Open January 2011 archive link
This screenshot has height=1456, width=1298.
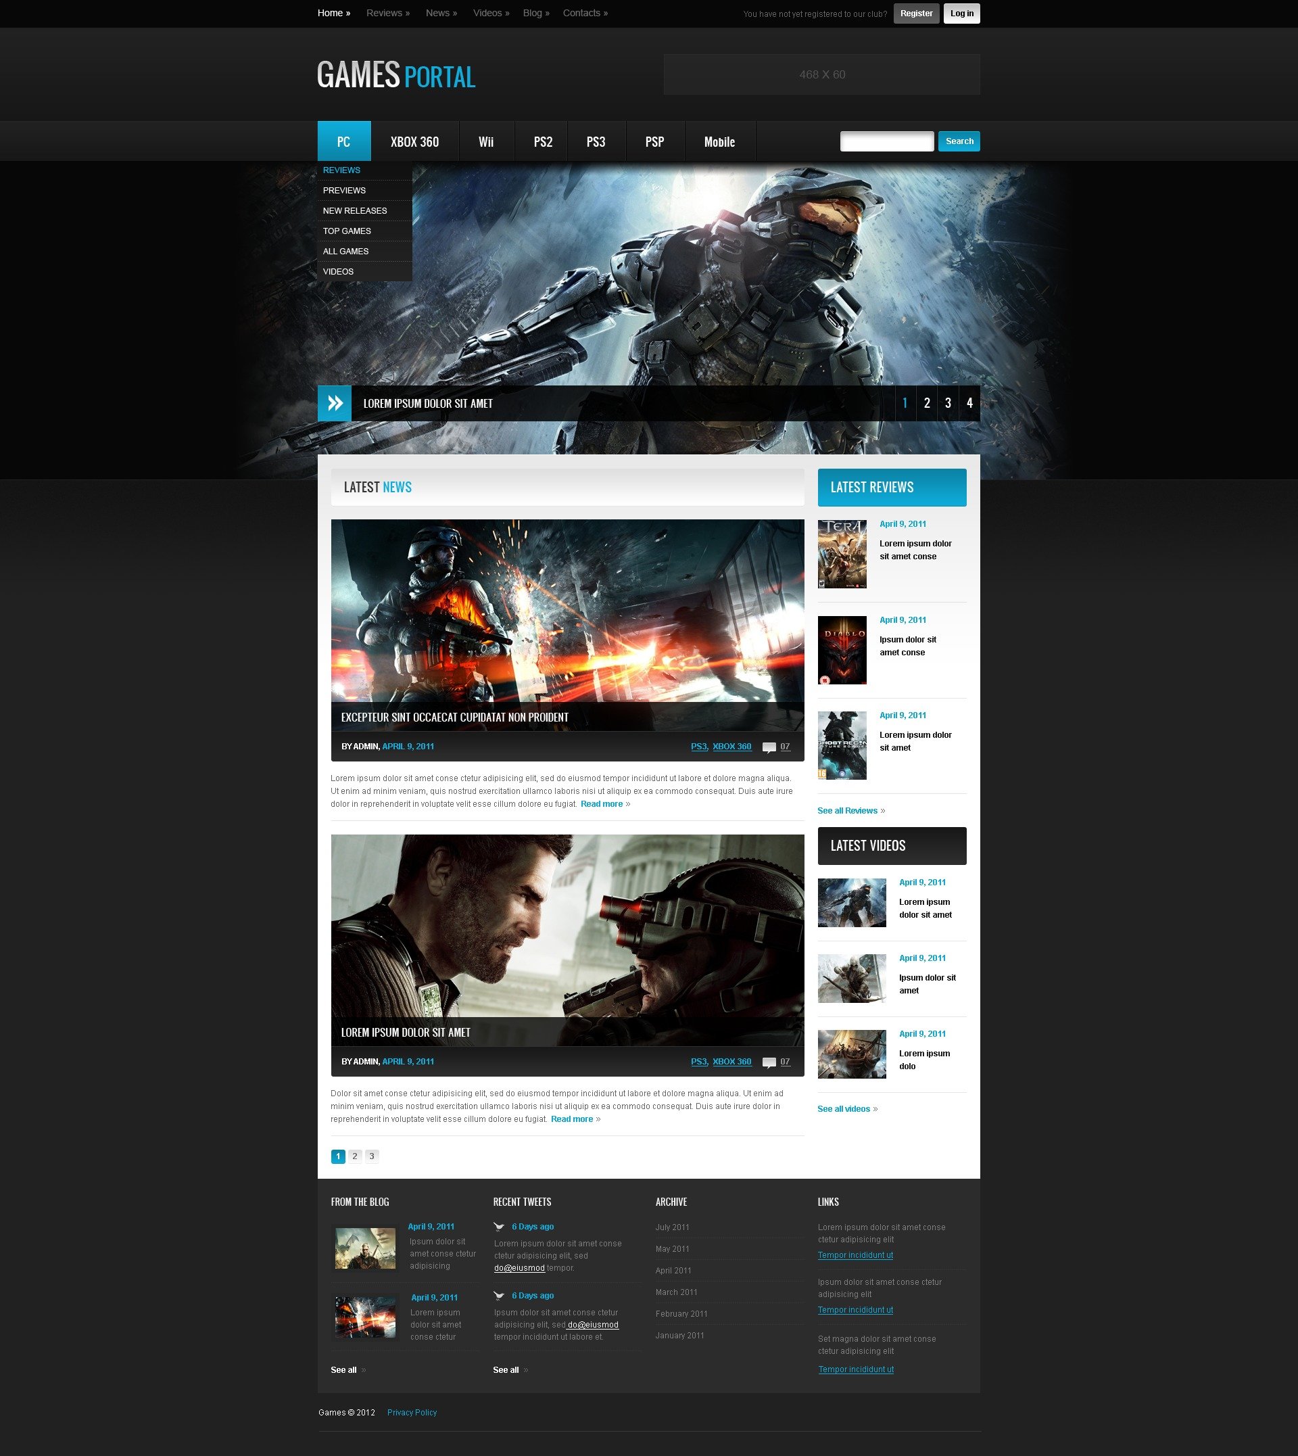pos(679,1336)
